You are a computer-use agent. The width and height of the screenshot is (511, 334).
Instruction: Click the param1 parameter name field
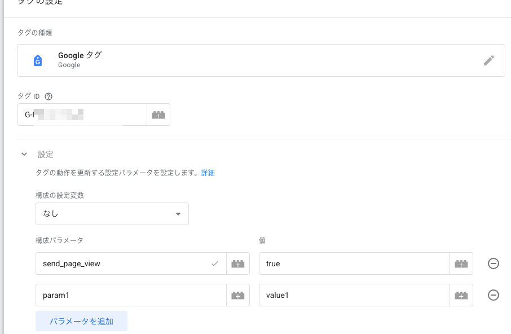131,295
